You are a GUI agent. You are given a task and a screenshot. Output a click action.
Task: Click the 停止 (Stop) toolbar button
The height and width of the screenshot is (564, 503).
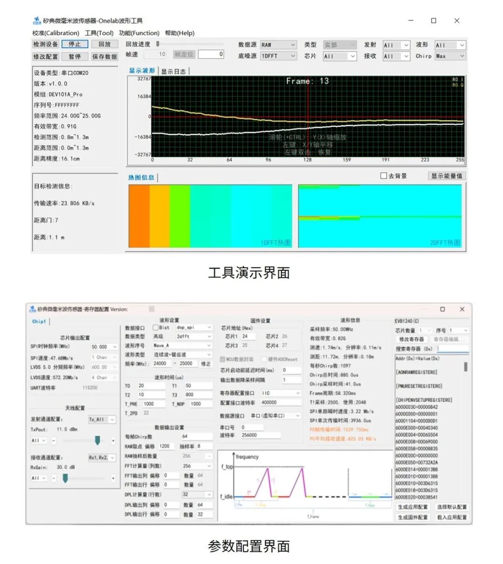tap(74, 44)
